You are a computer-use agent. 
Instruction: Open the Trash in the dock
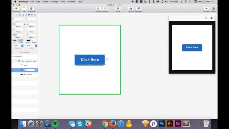click(x=206, y=124)
